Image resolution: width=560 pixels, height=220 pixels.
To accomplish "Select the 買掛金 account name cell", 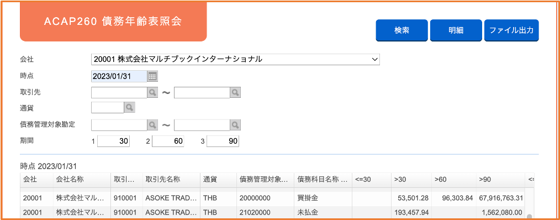I will click(x=323, y=198).
